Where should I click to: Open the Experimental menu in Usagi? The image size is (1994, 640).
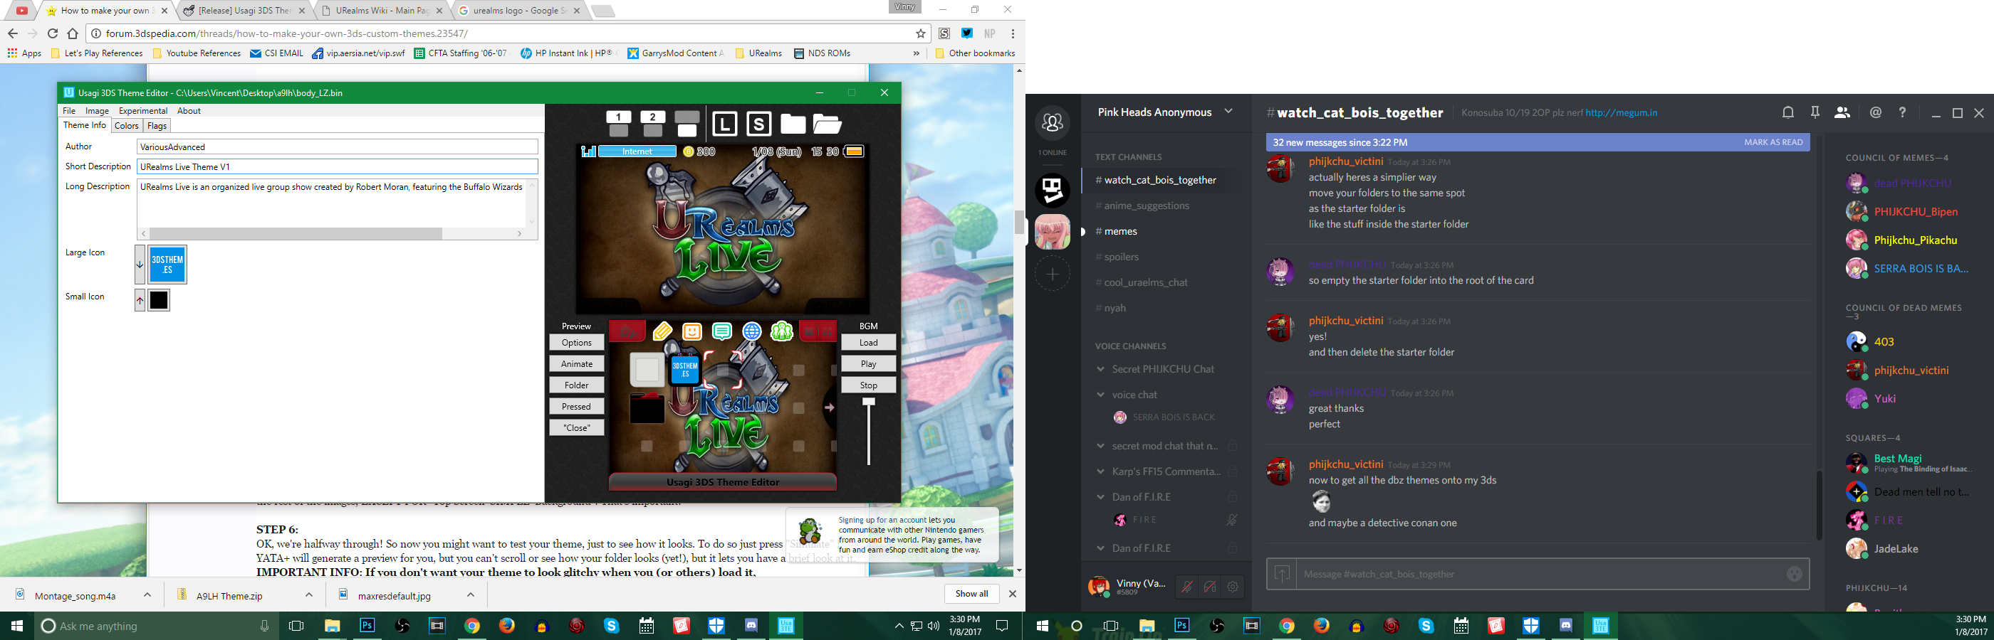[143, 110]
